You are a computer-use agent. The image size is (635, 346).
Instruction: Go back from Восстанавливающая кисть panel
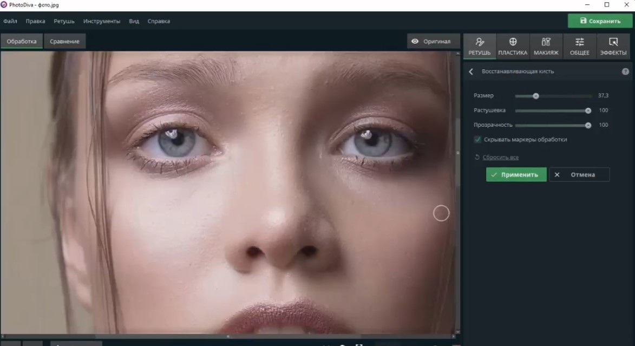click(x=471, y=71)
